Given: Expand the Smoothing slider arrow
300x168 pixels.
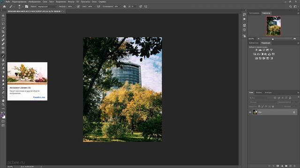Looking at the screenshot, I should click(121, 7).
